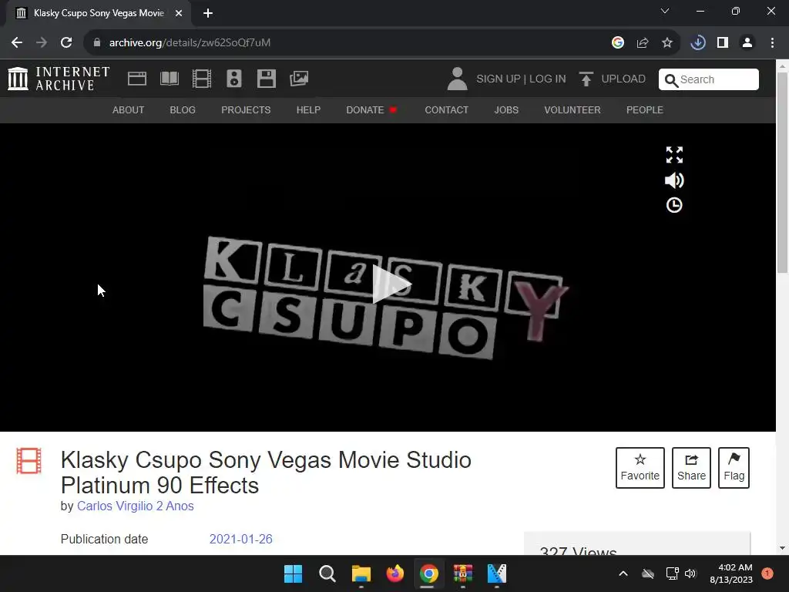
Task: Open a new browser tab
Action: (x=208, y=13)
